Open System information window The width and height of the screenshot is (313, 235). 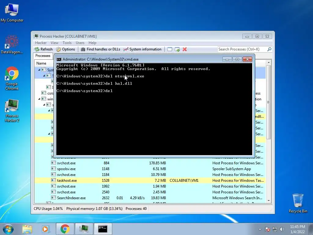pyautogui.click(x=142, y=49)
